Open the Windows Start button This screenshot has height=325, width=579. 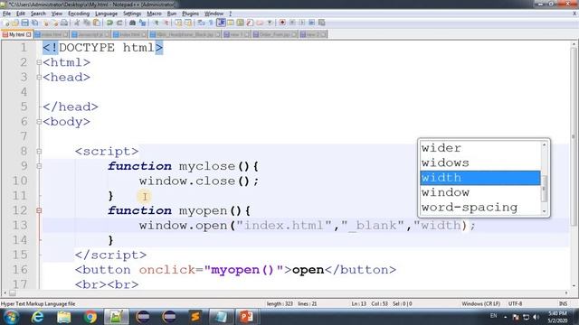(x=11, y=317)
